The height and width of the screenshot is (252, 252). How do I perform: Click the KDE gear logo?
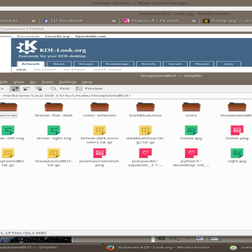[x=27, y=47]
